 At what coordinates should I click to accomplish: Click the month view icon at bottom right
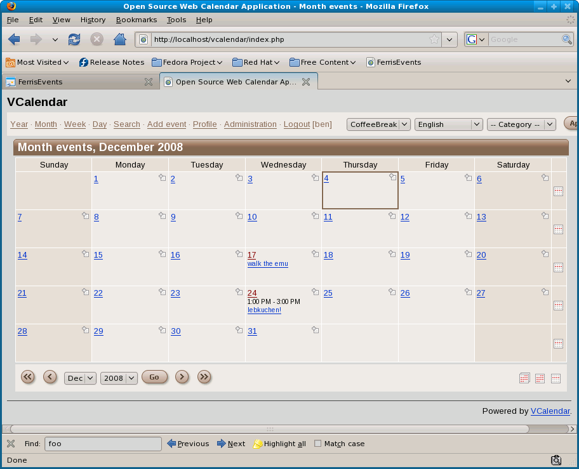(540, 378)
